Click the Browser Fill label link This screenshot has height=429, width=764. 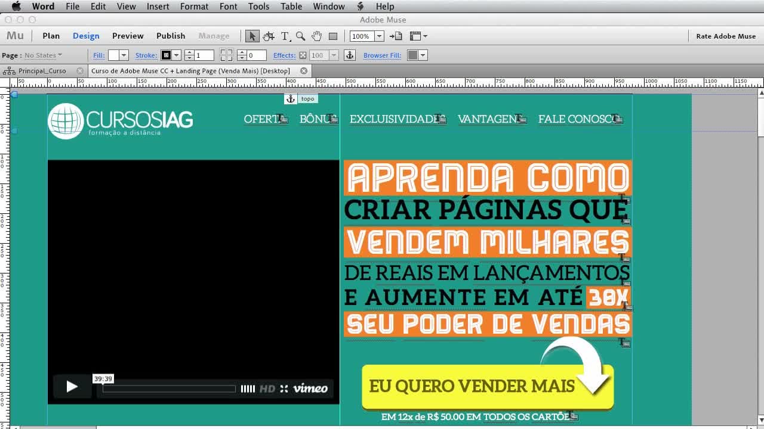(382, 55)
